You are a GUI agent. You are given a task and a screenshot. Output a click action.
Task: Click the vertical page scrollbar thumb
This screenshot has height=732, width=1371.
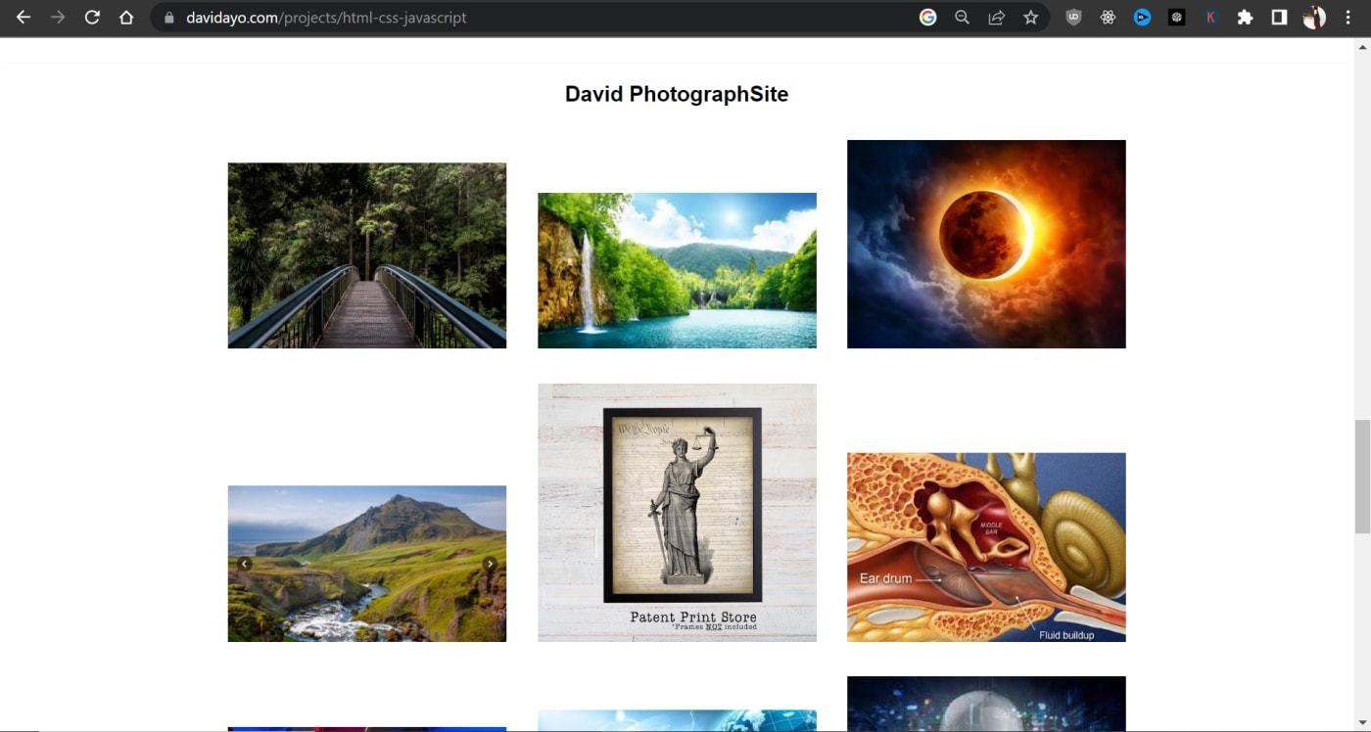pos(1362,477)
